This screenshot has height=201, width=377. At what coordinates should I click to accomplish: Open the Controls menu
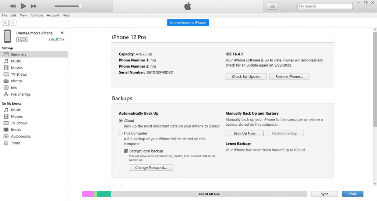tap(37, 15)
